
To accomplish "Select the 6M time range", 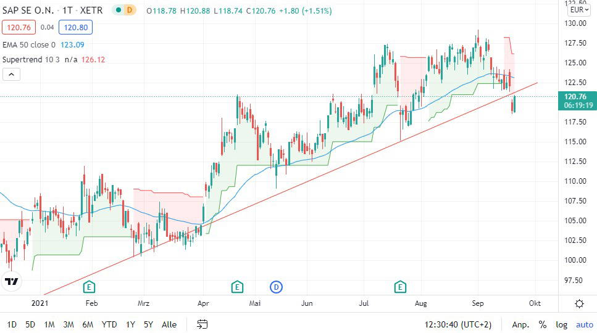I will [x=88, y=324].
